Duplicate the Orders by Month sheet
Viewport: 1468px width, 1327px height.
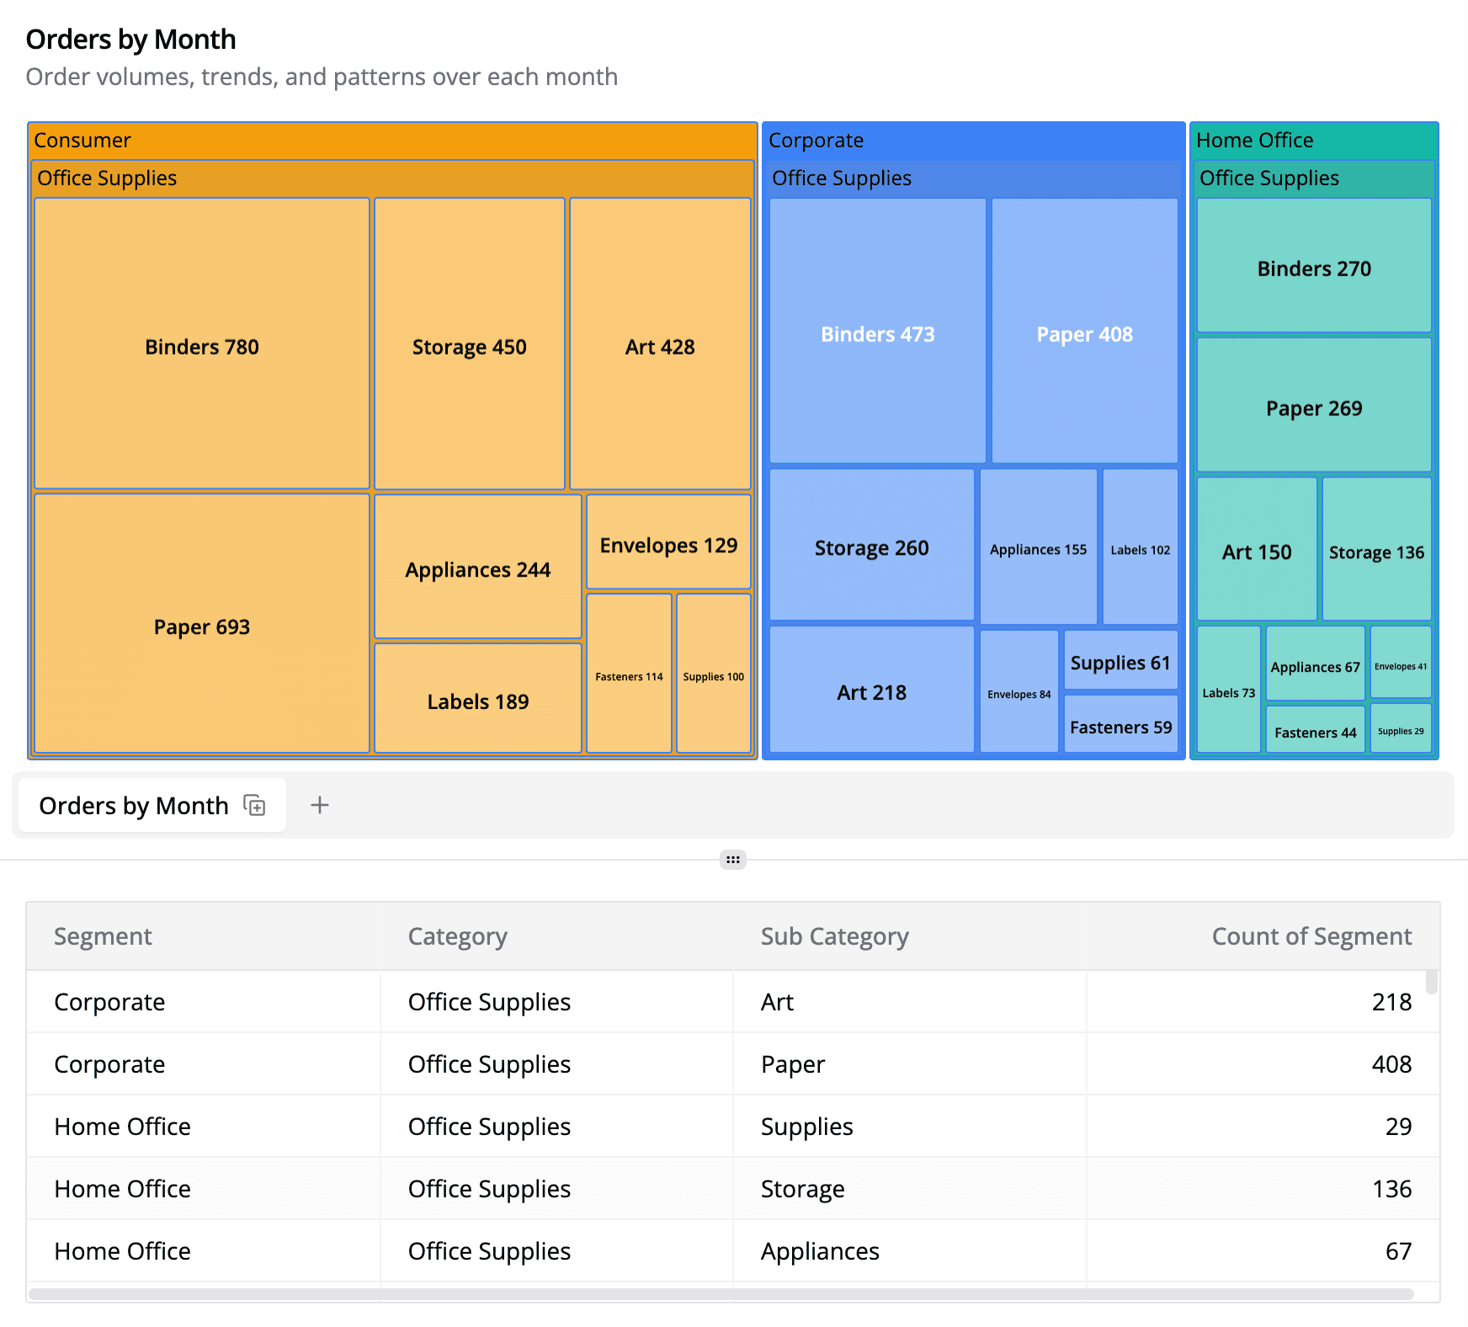(253, 805)
